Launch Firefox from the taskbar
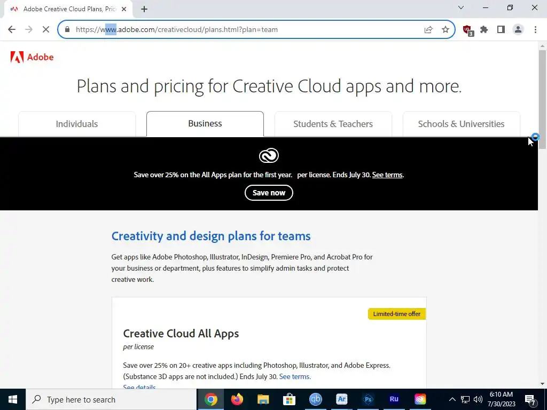This screenshot has width=547, height=410. (x=237, y=399)
